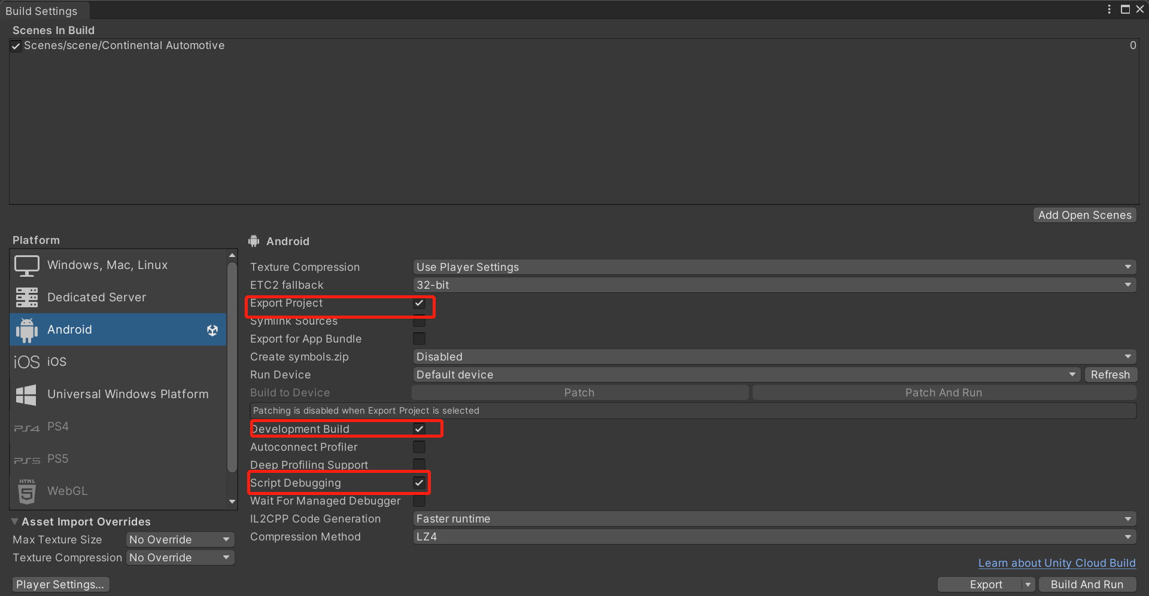Toggle the Development Build checkbox
Screen dimensions: 1149x596
tap(420, 429)
